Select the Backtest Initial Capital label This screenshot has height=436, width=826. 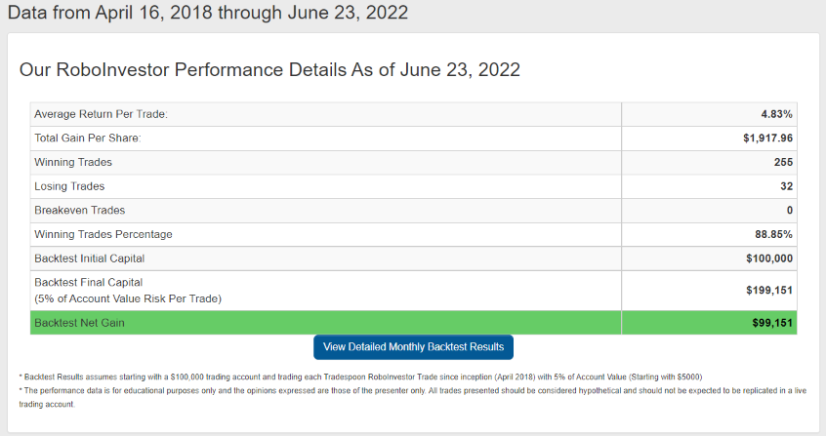click(90, 258)
